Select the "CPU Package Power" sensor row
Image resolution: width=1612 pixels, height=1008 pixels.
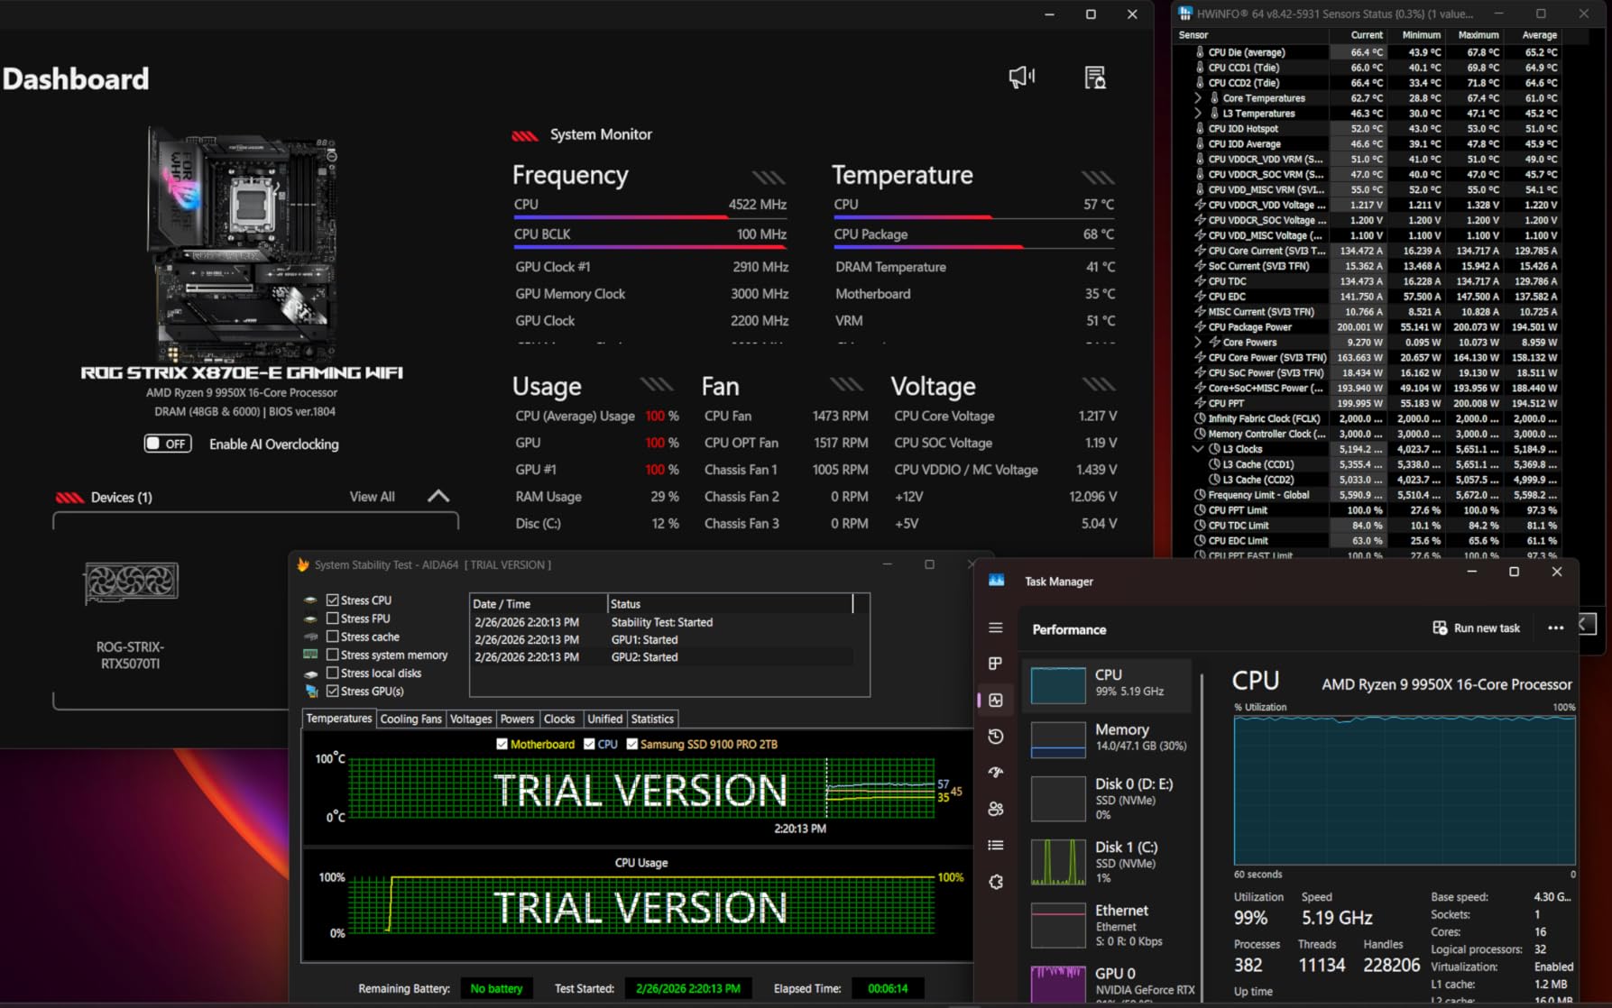1369,327
